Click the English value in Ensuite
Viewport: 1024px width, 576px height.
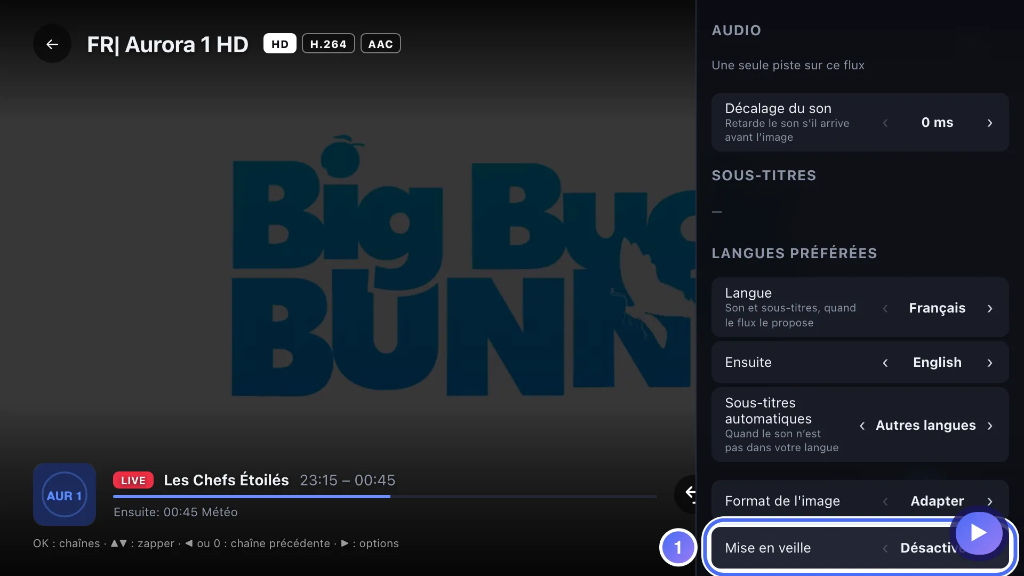pyautogui.click(x=937, y=362)
